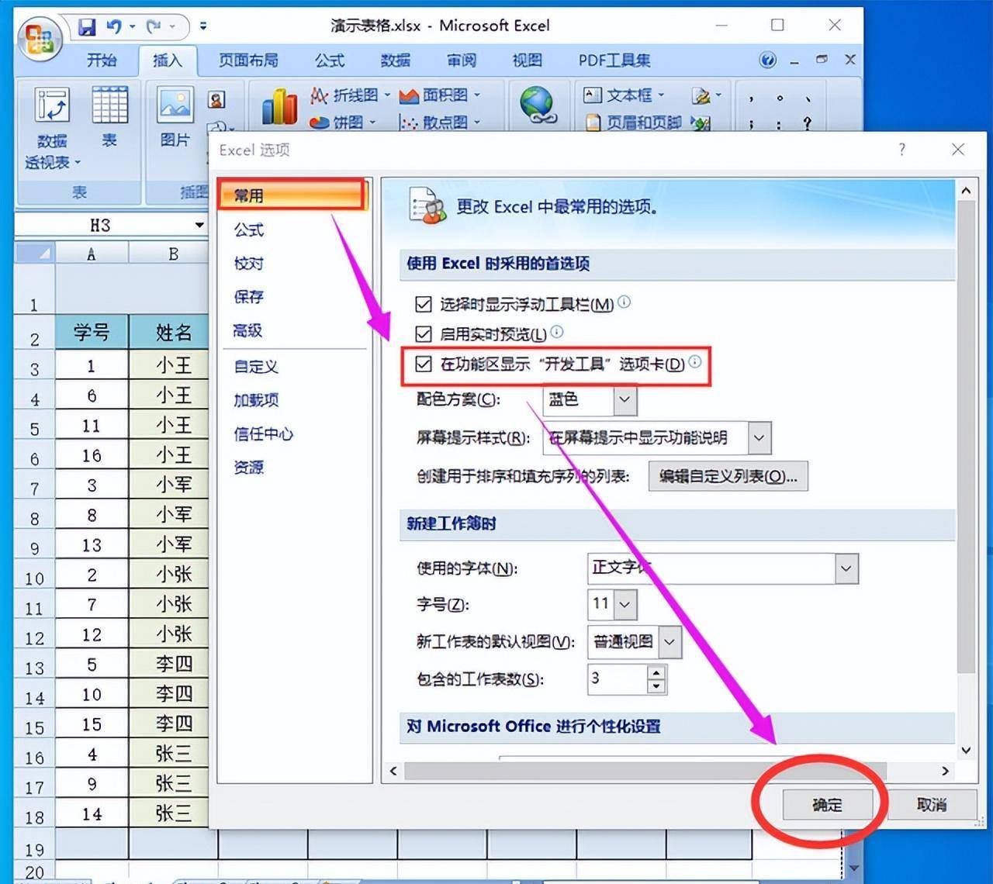Select 公式 category in Excel Options list
The image size is (993, 884).
(x=249, y=230)
